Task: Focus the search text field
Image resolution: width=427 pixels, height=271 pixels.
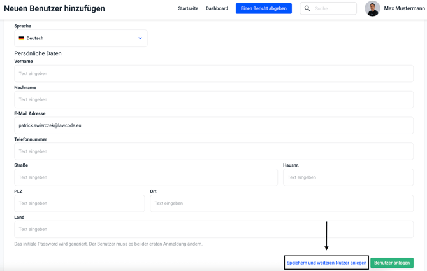Action: (x=334, y=9)
